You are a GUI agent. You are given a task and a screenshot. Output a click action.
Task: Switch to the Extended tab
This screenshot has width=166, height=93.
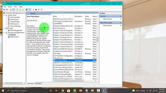coord(30,83)
